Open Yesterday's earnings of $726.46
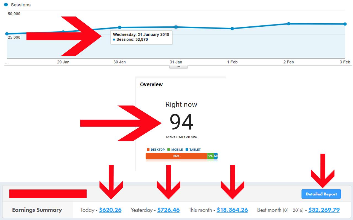The height and width of the screenshot is (220, 353). [169, 210]
